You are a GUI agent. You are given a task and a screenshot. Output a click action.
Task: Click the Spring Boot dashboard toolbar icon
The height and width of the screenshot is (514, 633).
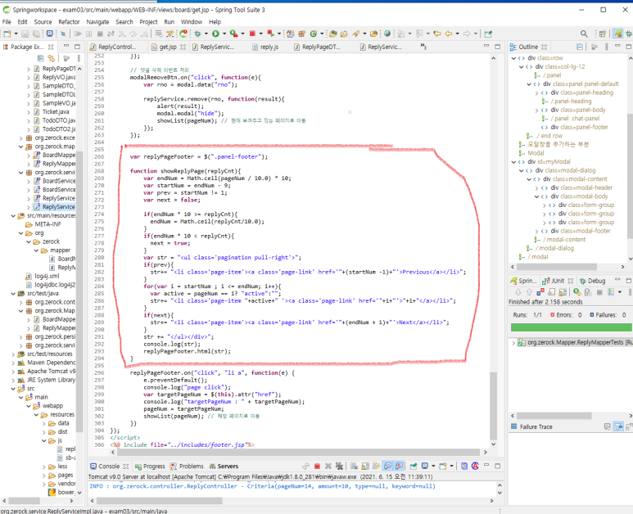click(184, 34)
